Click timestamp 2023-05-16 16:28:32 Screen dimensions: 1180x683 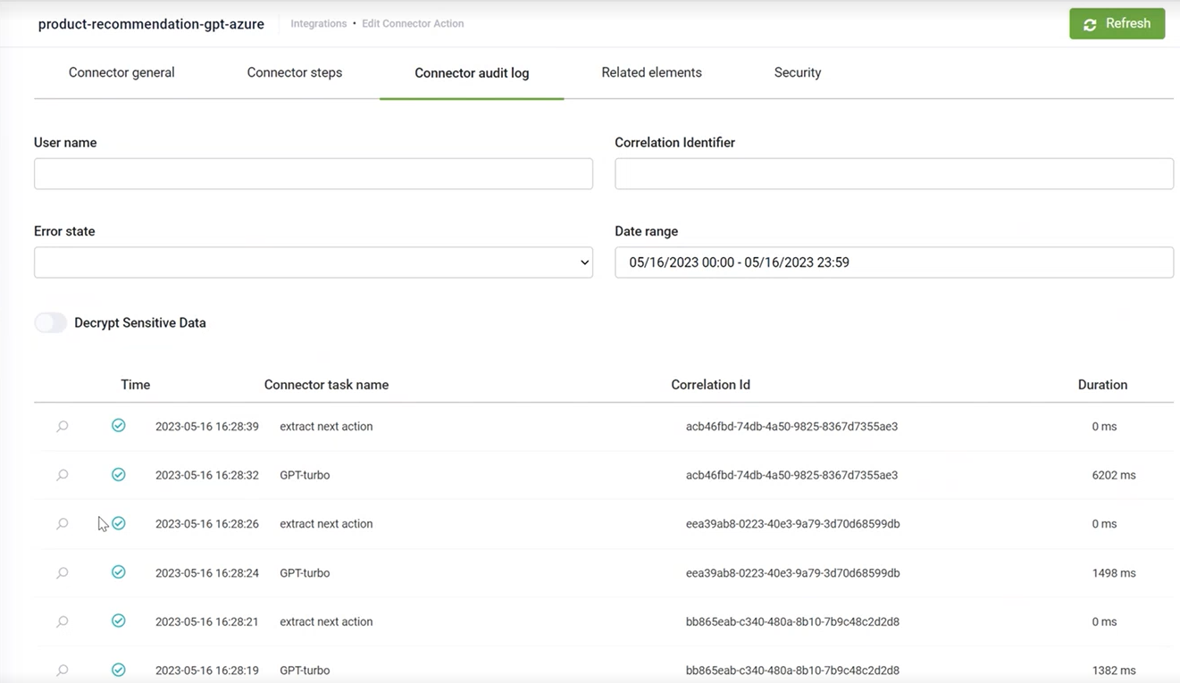pos(207,475)
